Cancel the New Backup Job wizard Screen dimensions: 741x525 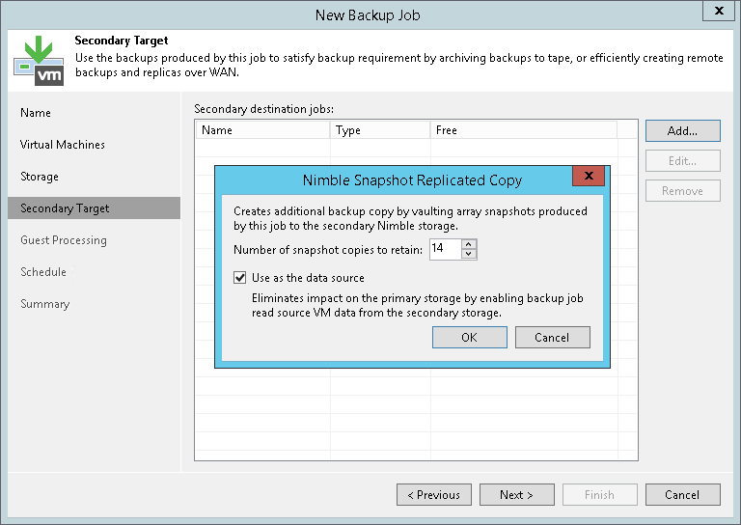coord(683,495)
